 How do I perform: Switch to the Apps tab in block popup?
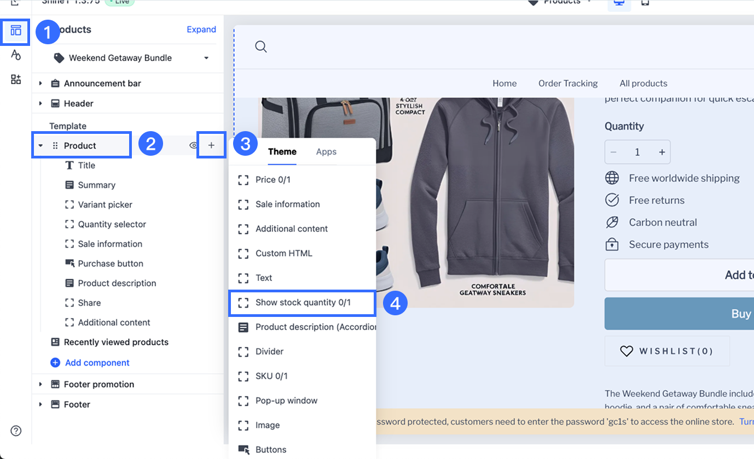326,152
